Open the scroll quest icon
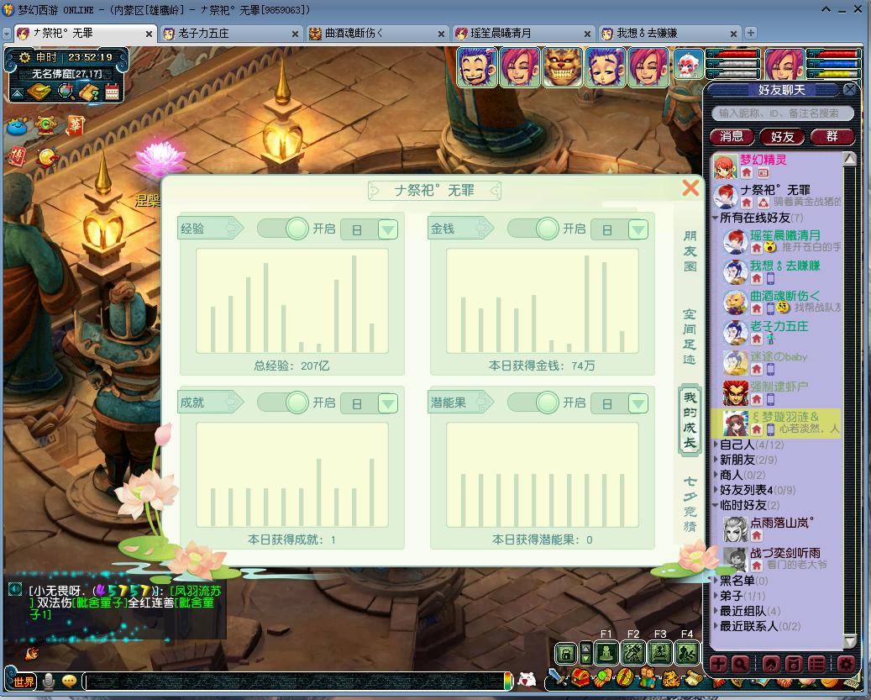The image size is (871, 700). (693, 677)
